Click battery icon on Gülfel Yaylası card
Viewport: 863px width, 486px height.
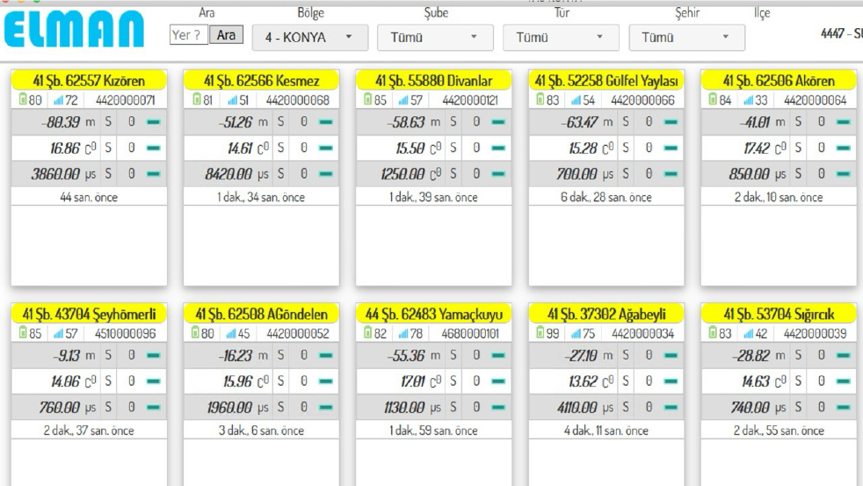pos(540,99)
